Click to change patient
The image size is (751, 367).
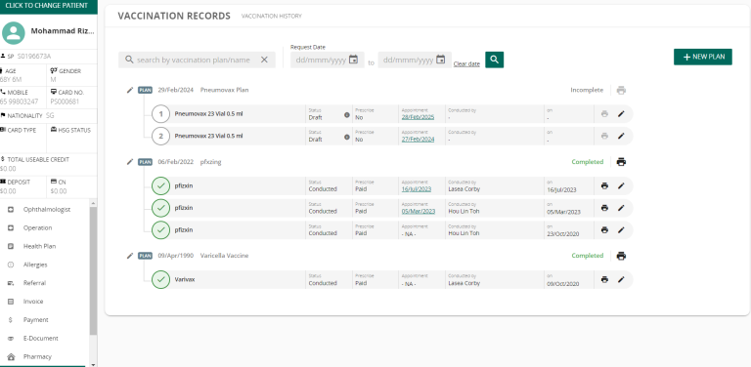tap(48, 6)
